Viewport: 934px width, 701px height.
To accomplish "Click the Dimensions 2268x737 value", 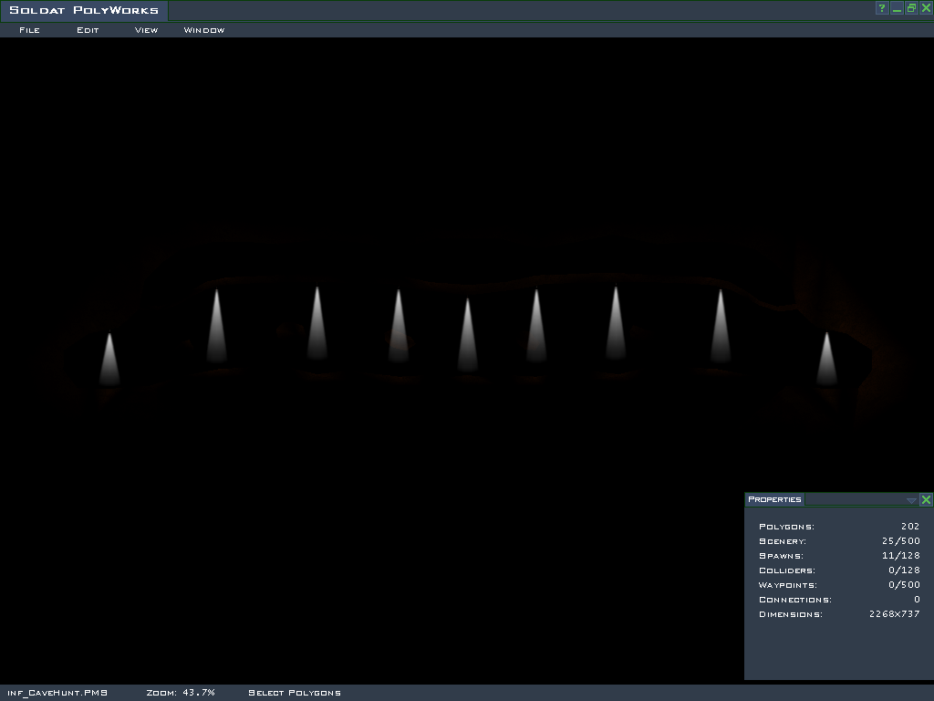I will (x=894, y=614).
